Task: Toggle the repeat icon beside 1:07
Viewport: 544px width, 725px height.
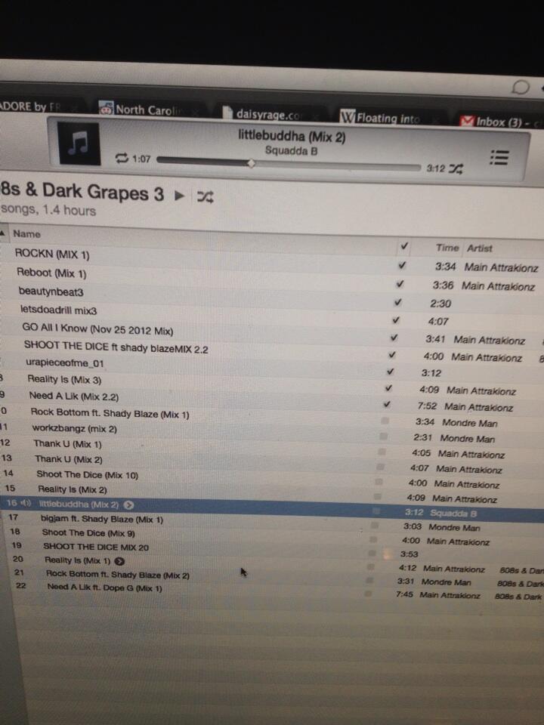Action: pos(122,159)
